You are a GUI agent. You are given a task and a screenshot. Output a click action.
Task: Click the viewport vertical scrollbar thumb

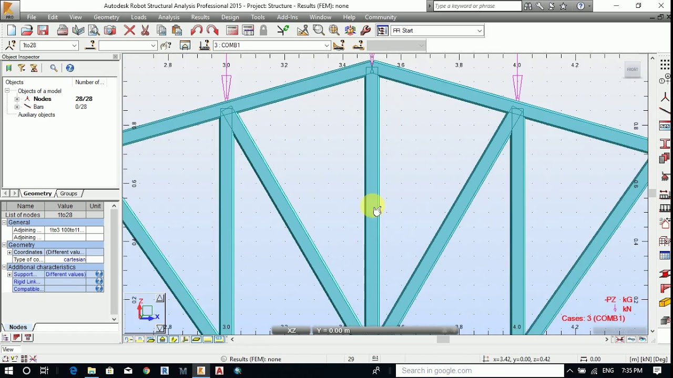tap(652, 193)
